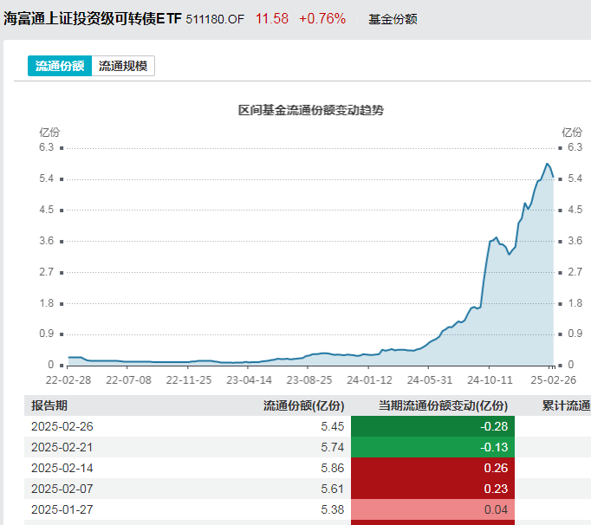The image size is (591, 525).
Task: Click the 22-07-08 x-axis date label
Action: pyautogui.click(x=128, y=380)
